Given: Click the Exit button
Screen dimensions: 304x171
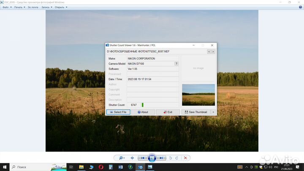Looking at the screenshot, I should click(168, 112).
